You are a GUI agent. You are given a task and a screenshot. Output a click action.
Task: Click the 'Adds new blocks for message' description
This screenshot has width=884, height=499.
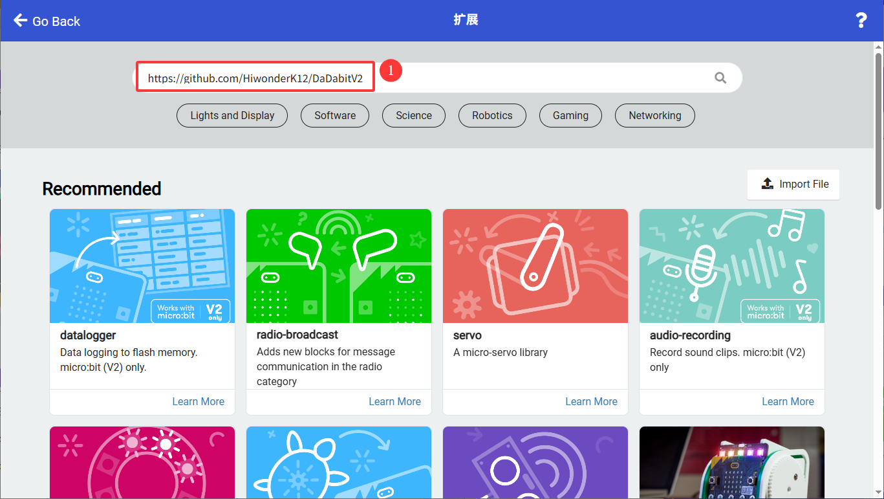(326, 366)
